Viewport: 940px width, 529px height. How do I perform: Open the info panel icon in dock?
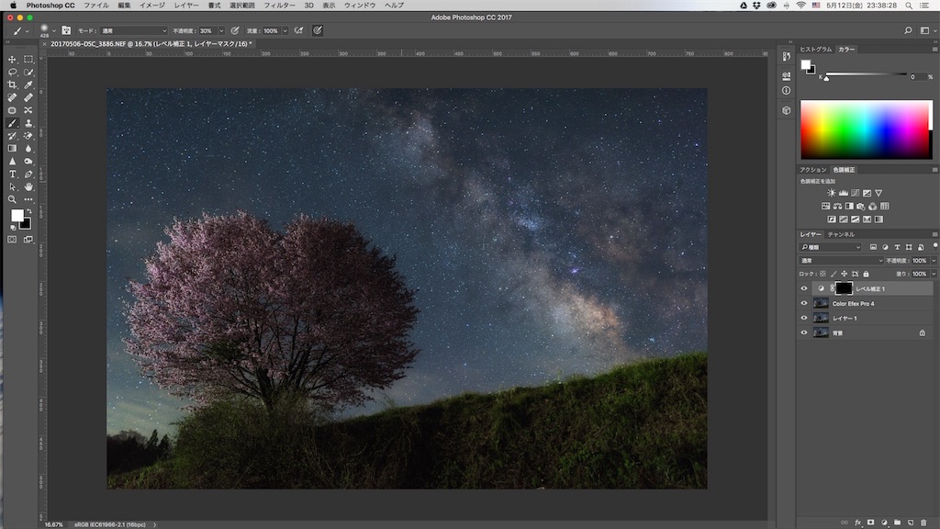786,91
